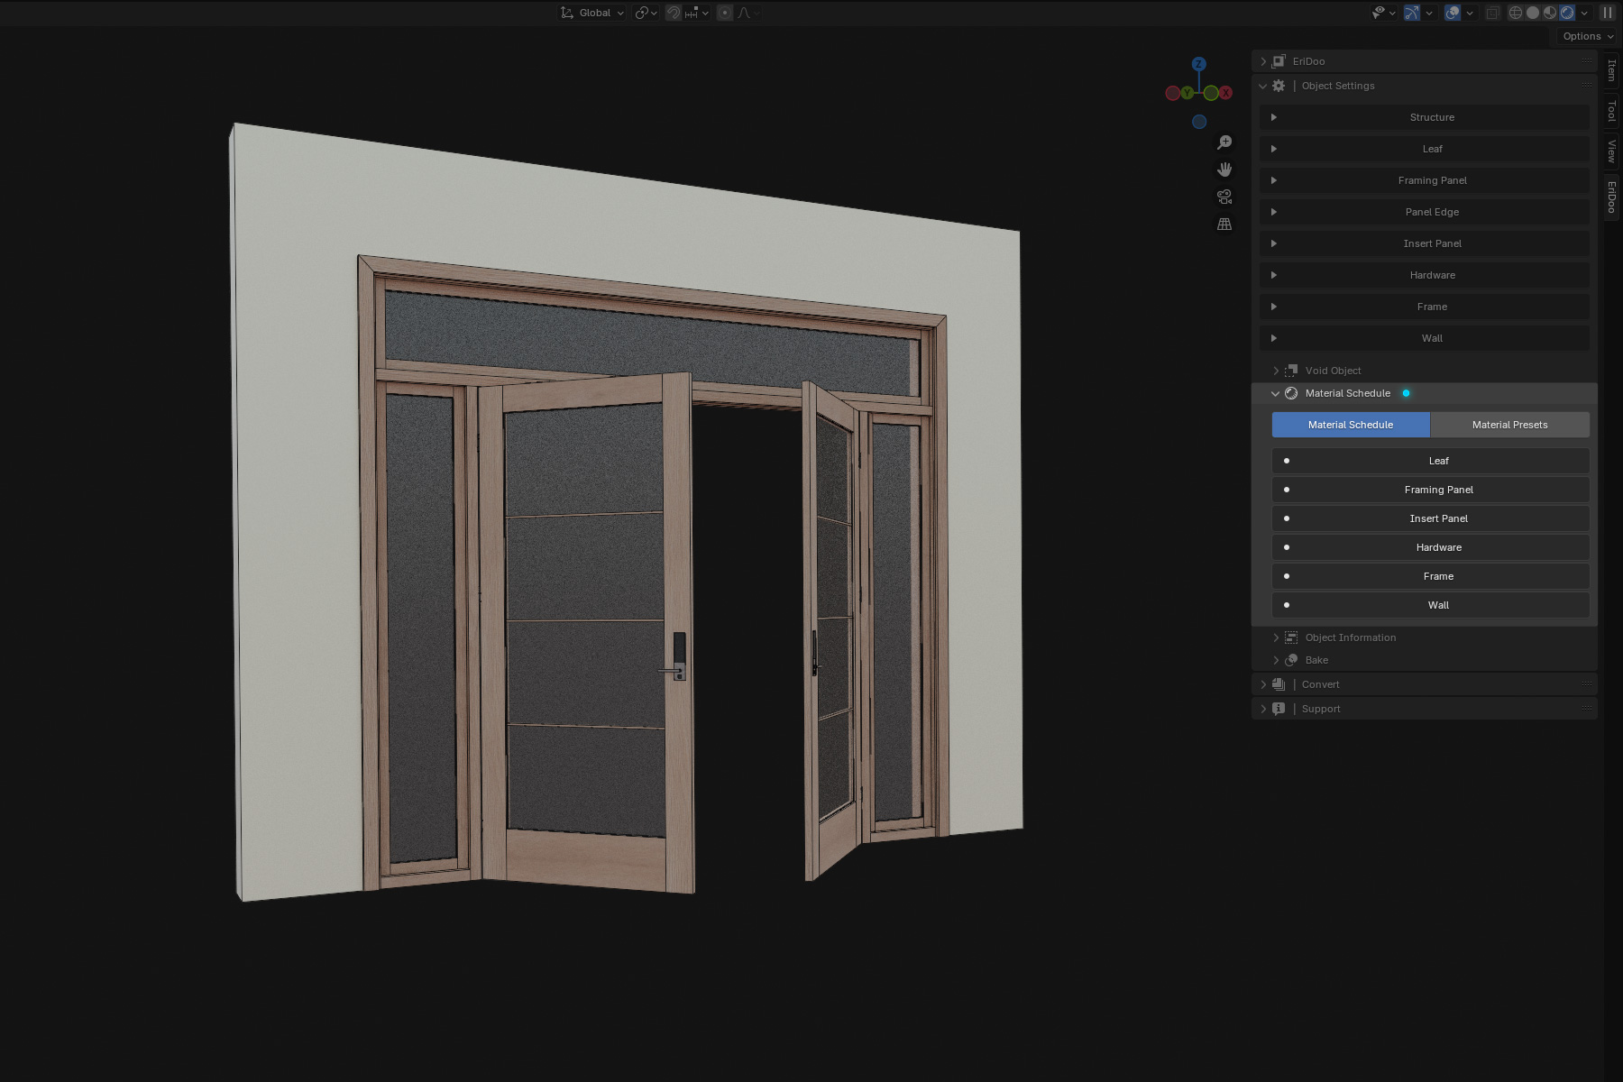Toggle X-ray mode in the header
The image size is (1623, 1082).
pyautogui.click(x=1493, y=13)
